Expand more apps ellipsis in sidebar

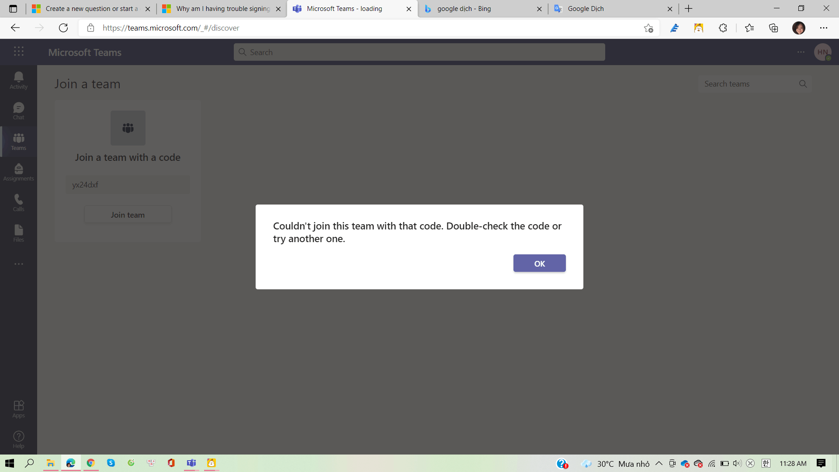coord(18,264)
